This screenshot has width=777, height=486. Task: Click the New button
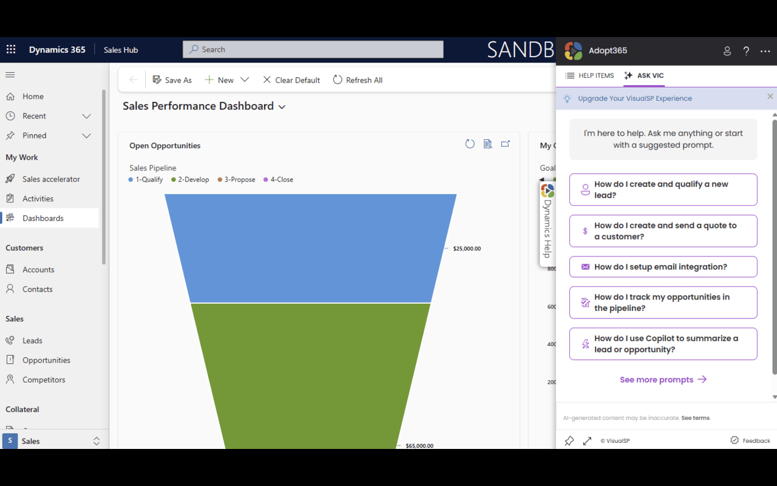[219, 80]
